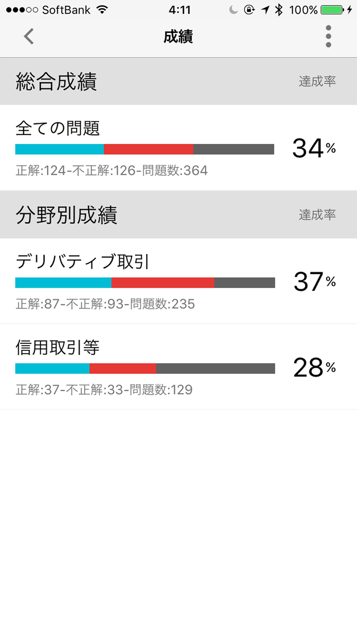
Task: Tap the blue segment of 信用取引等 bar
Action: coord(52,368)
